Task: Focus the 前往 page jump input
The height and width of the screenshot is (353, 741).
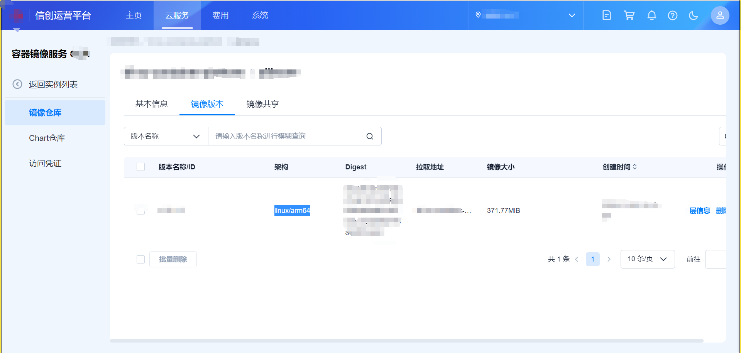Action: pyautogui.click(x=716, y=259)
